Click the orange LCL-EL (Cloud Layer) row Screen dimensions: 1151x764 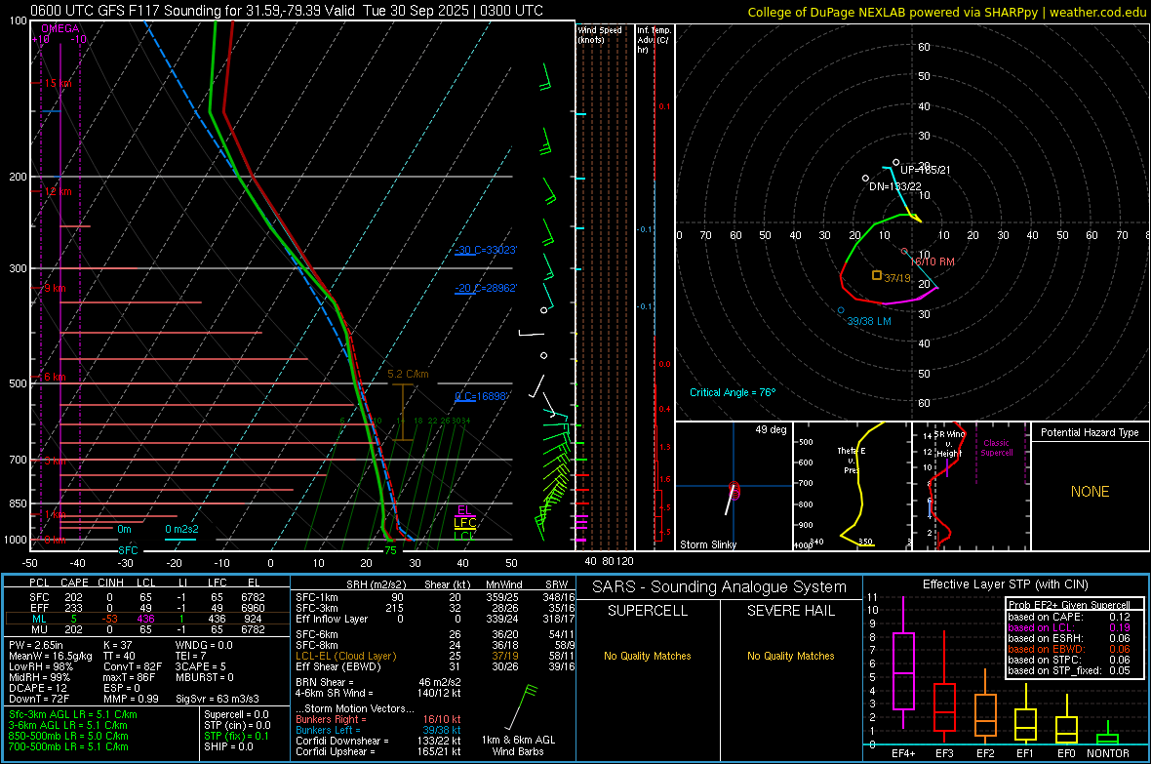point(435,656)
